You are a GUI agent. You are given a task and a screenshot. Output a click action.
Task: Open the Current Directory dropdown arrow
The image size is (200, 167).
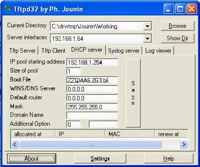147,26
